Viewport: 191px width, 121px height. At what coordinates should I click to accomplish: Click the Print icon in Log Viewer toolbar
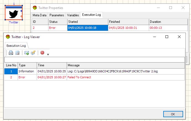(11, 53)
